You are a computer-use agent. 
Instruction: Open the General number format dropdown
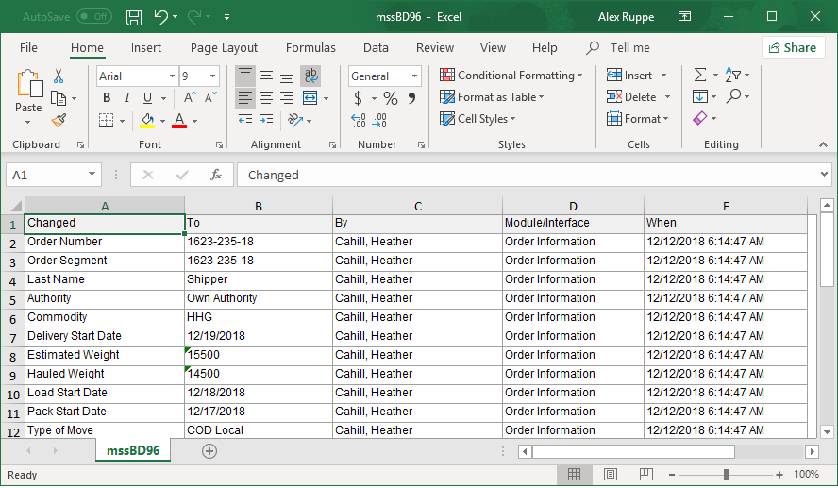pyautogui.click(x=415, y=76)
